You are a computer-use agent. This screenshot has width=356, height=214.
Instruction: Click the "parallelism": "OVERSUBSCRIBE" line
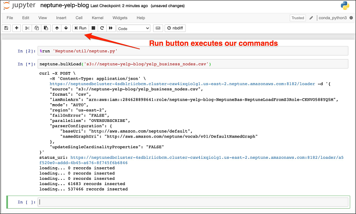point(90,121)
